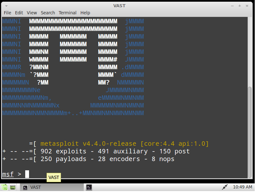Click the 10:49 AM clock

point(243,187)
